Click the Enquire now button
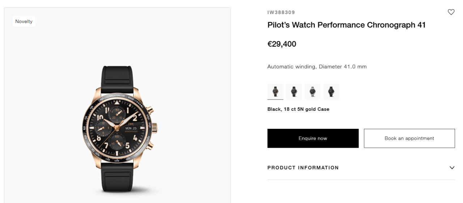 (x=313, y=138)
